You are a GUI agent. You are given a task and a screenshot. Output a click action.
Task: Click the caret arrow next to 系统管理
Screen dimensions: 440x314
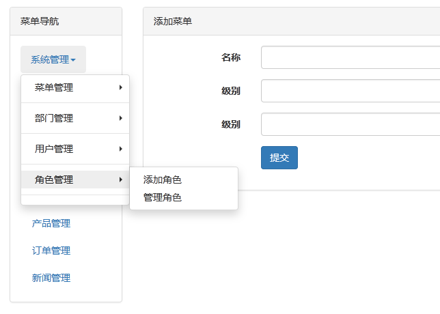tap(73, 60)
